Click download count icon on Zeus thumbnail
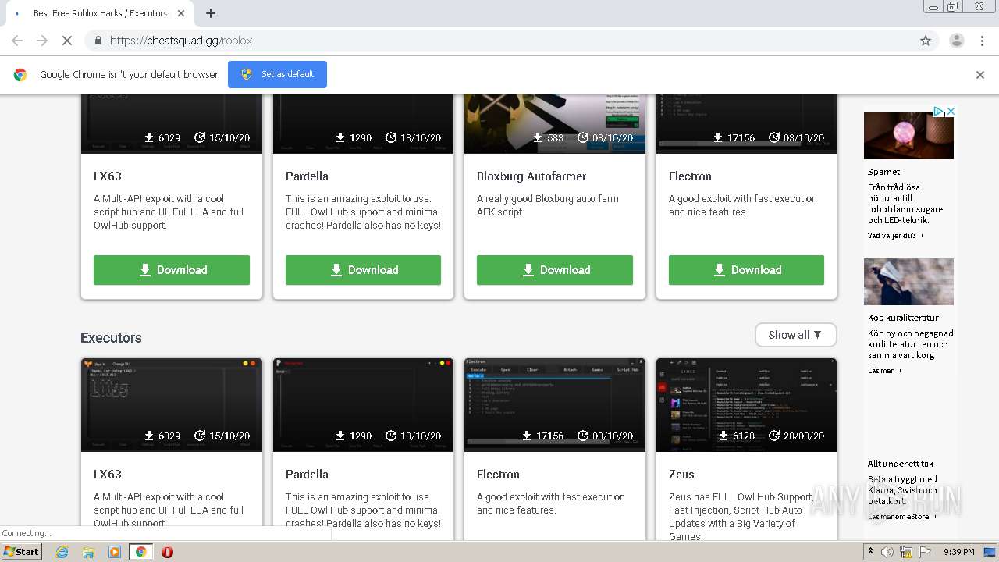 point(723,436)
